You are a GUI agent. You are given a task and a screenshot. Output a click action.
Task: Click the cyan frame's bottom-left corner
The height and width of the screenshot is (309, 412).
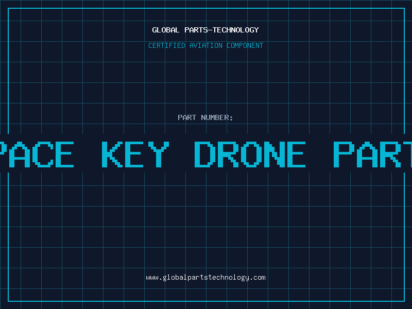(x=8, y=301)
